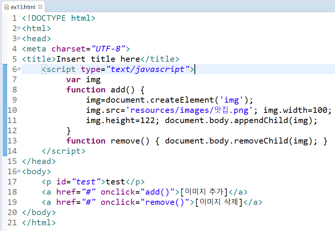This screenshot has height=231, width=335.
Task: Click the DOCTYPE declaration on line 1
Action: click(x=59, y=18)
